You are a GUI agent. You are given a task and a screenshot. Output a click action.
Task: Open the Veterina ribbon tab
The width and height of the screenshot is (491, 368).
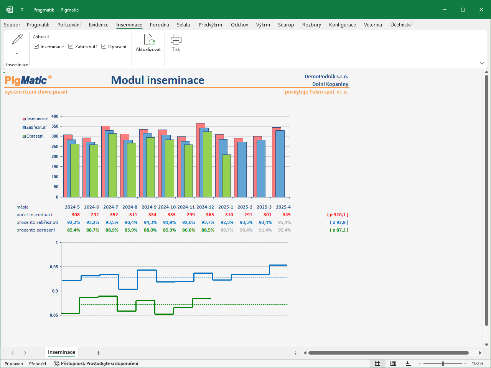[x=373, y=25]
